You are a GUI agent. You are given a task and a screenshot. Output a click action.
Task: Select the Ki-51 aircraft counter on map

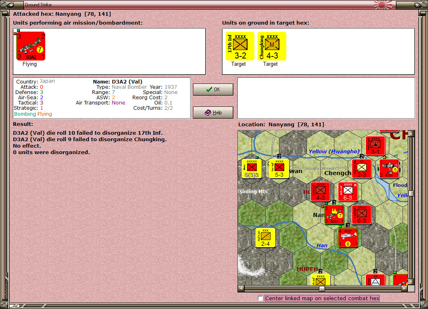click(389, 169)
